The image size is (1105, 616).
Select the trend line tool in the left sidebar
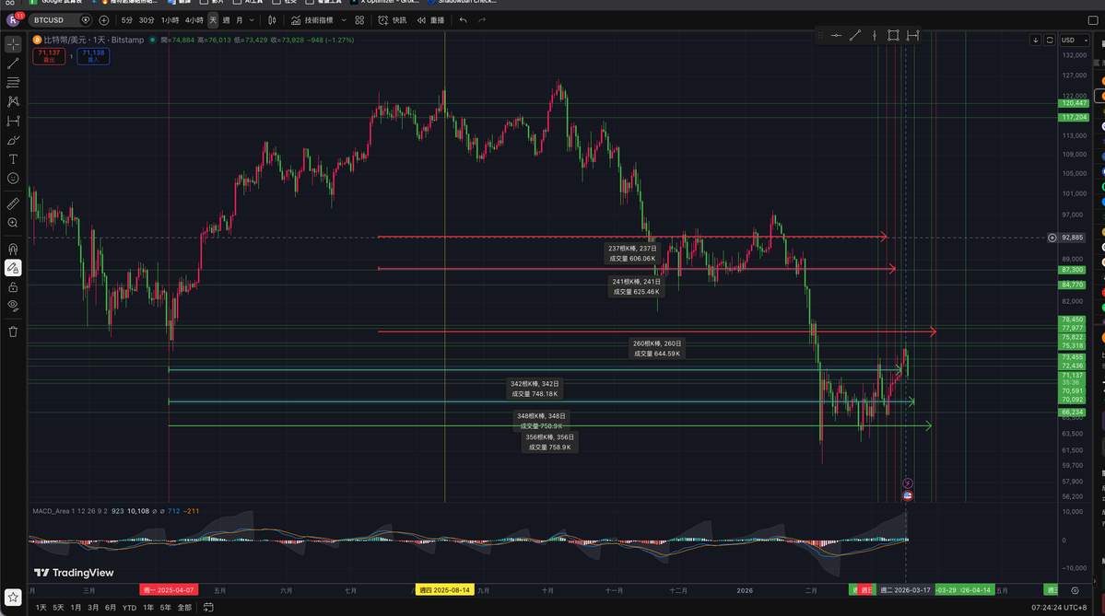point(13,64)
